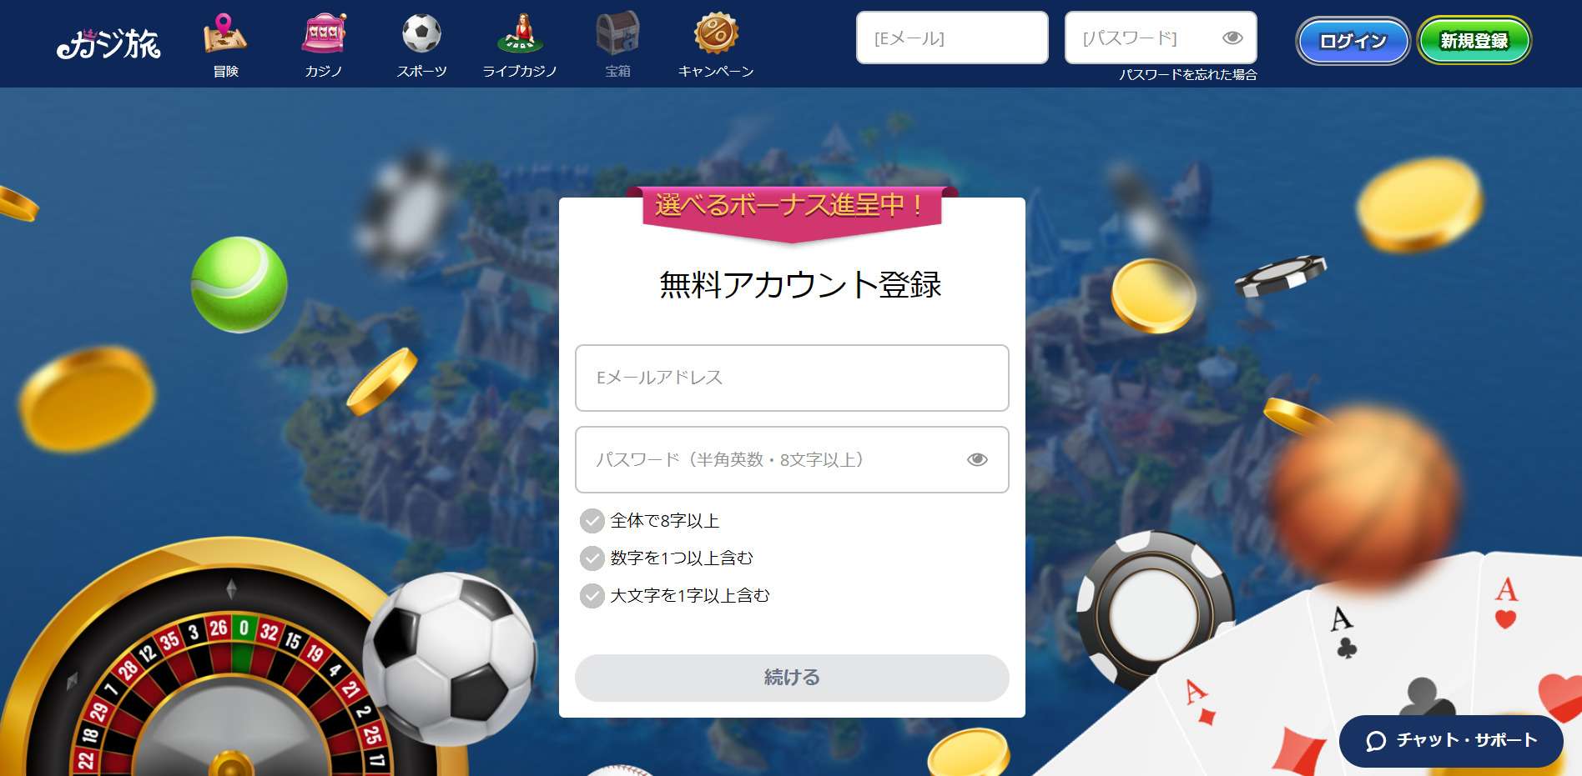Image resolution: width=1582 pixels, height=776 pixels.
Task: Show registration password with eye icon
Action: [x=977, y=459]
